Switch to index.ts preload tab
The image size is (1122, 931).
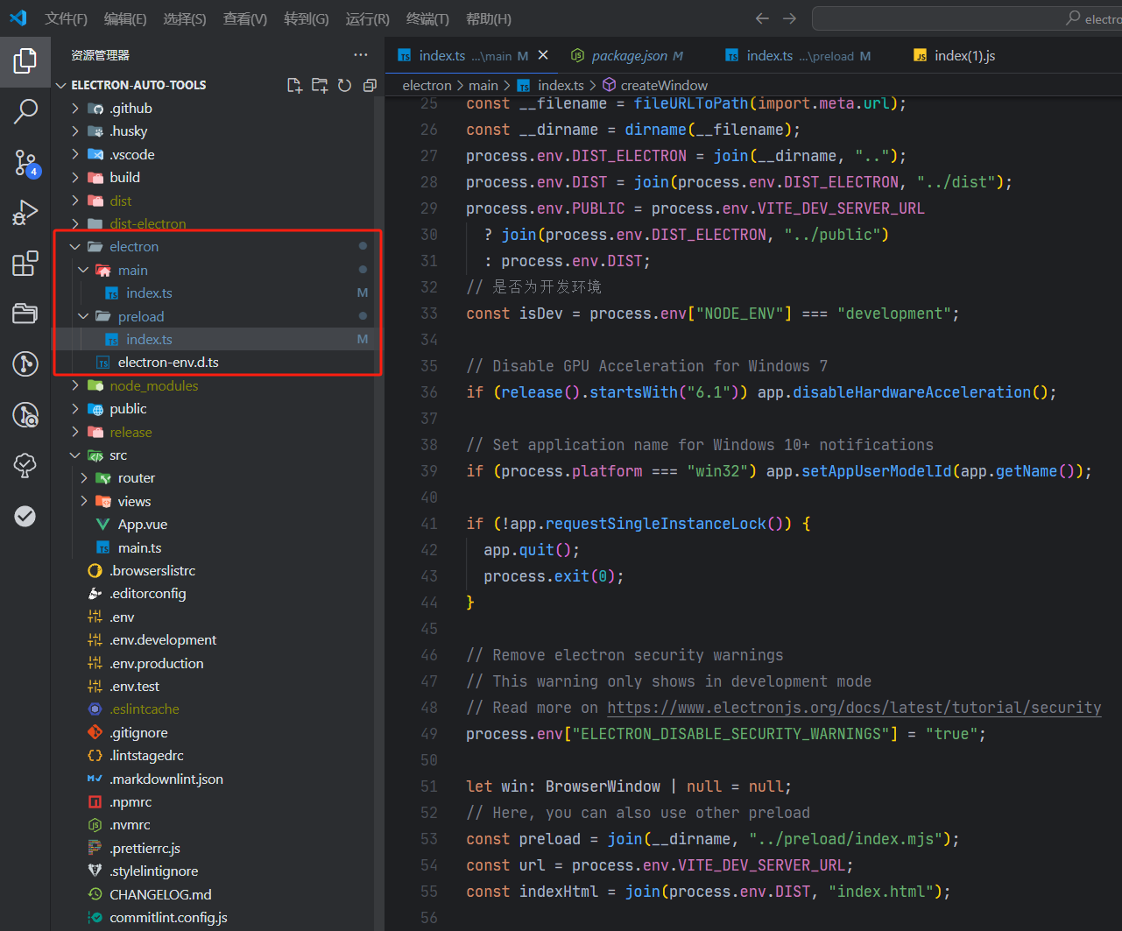pyautogui.click(x=797, y=55)
